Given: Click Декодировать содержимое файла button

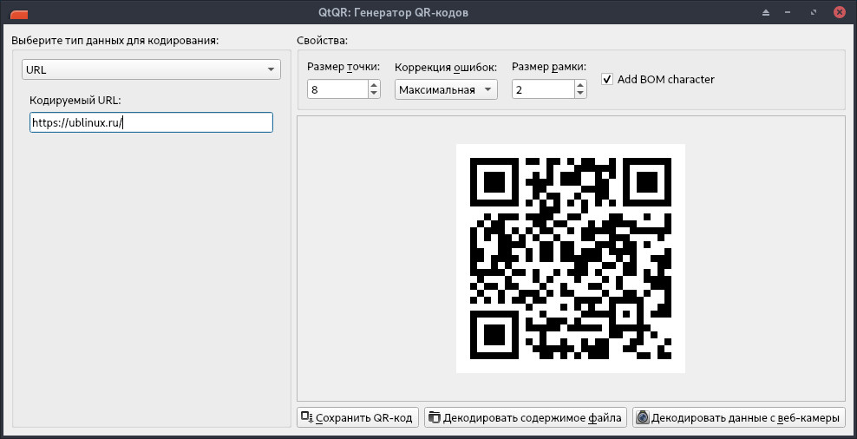Looking at the screenshot, I should click(x=526, y=417).
